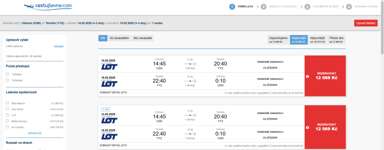384x150 pixels.
Task: Clear filters using the vymazat link
Action: pyautogui.click(x=59, y=46)
